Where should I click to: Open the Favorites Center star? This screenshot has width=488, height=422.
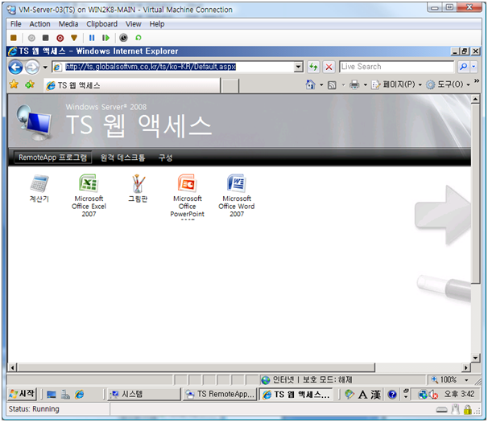coord(14,84)
